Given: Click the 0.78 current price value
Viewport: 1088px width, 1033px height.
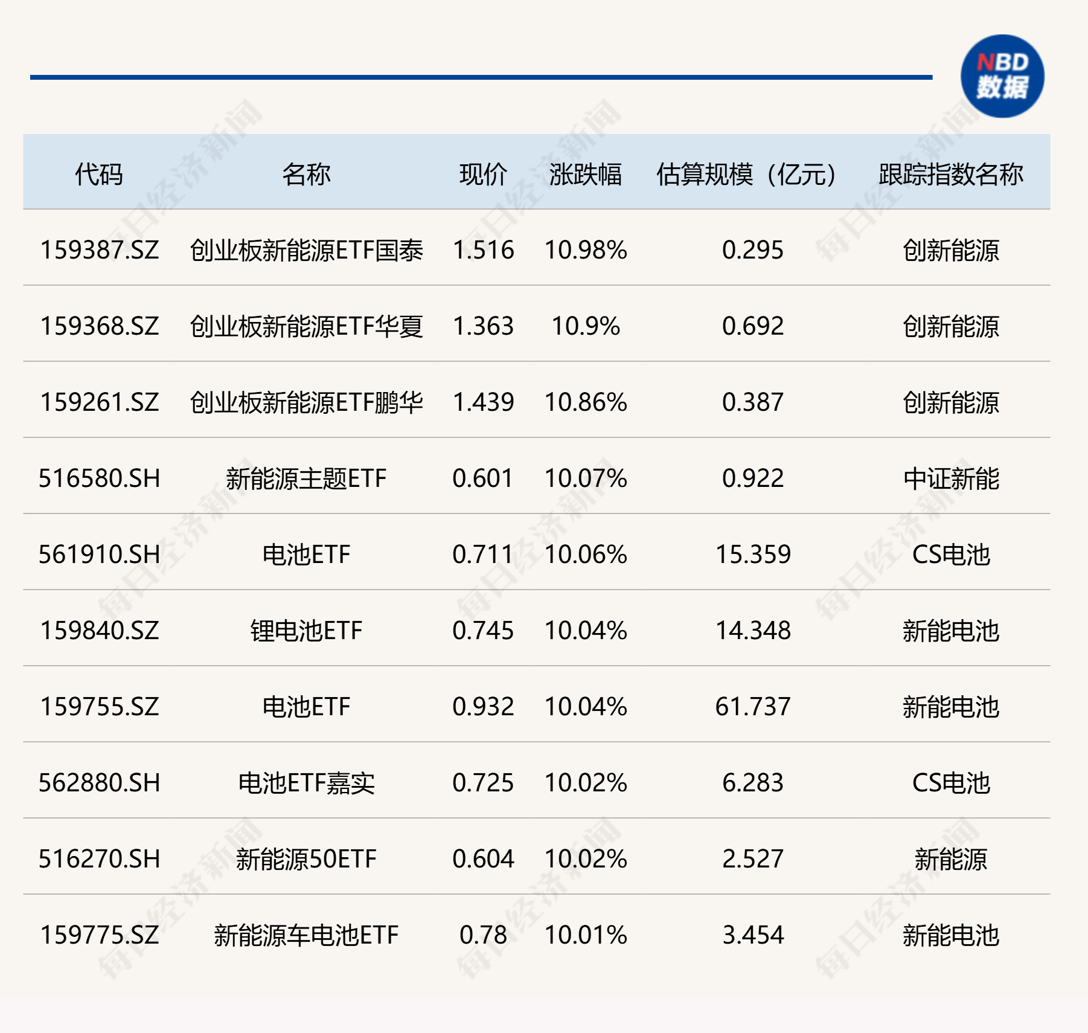Looking at the screenshot, I should click(x=483, y=935).
